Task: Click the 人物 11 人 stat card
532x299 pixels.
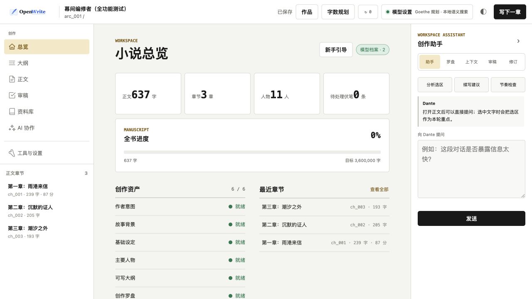Action: (x=287, y=93)
